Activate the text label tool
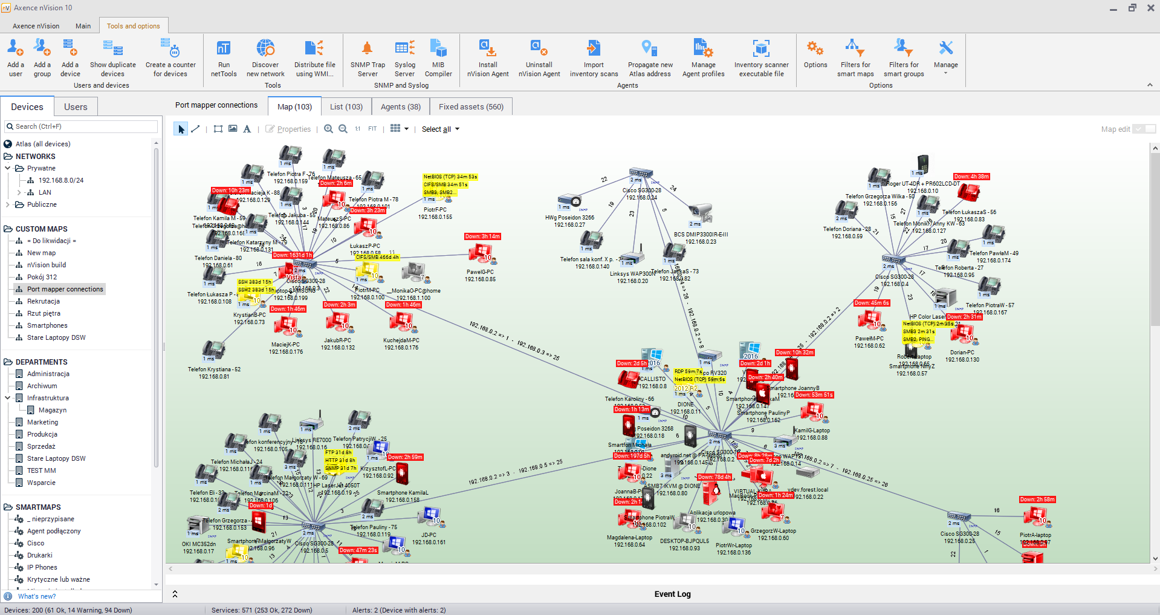 pyautogui.click(x=247, y=129)
